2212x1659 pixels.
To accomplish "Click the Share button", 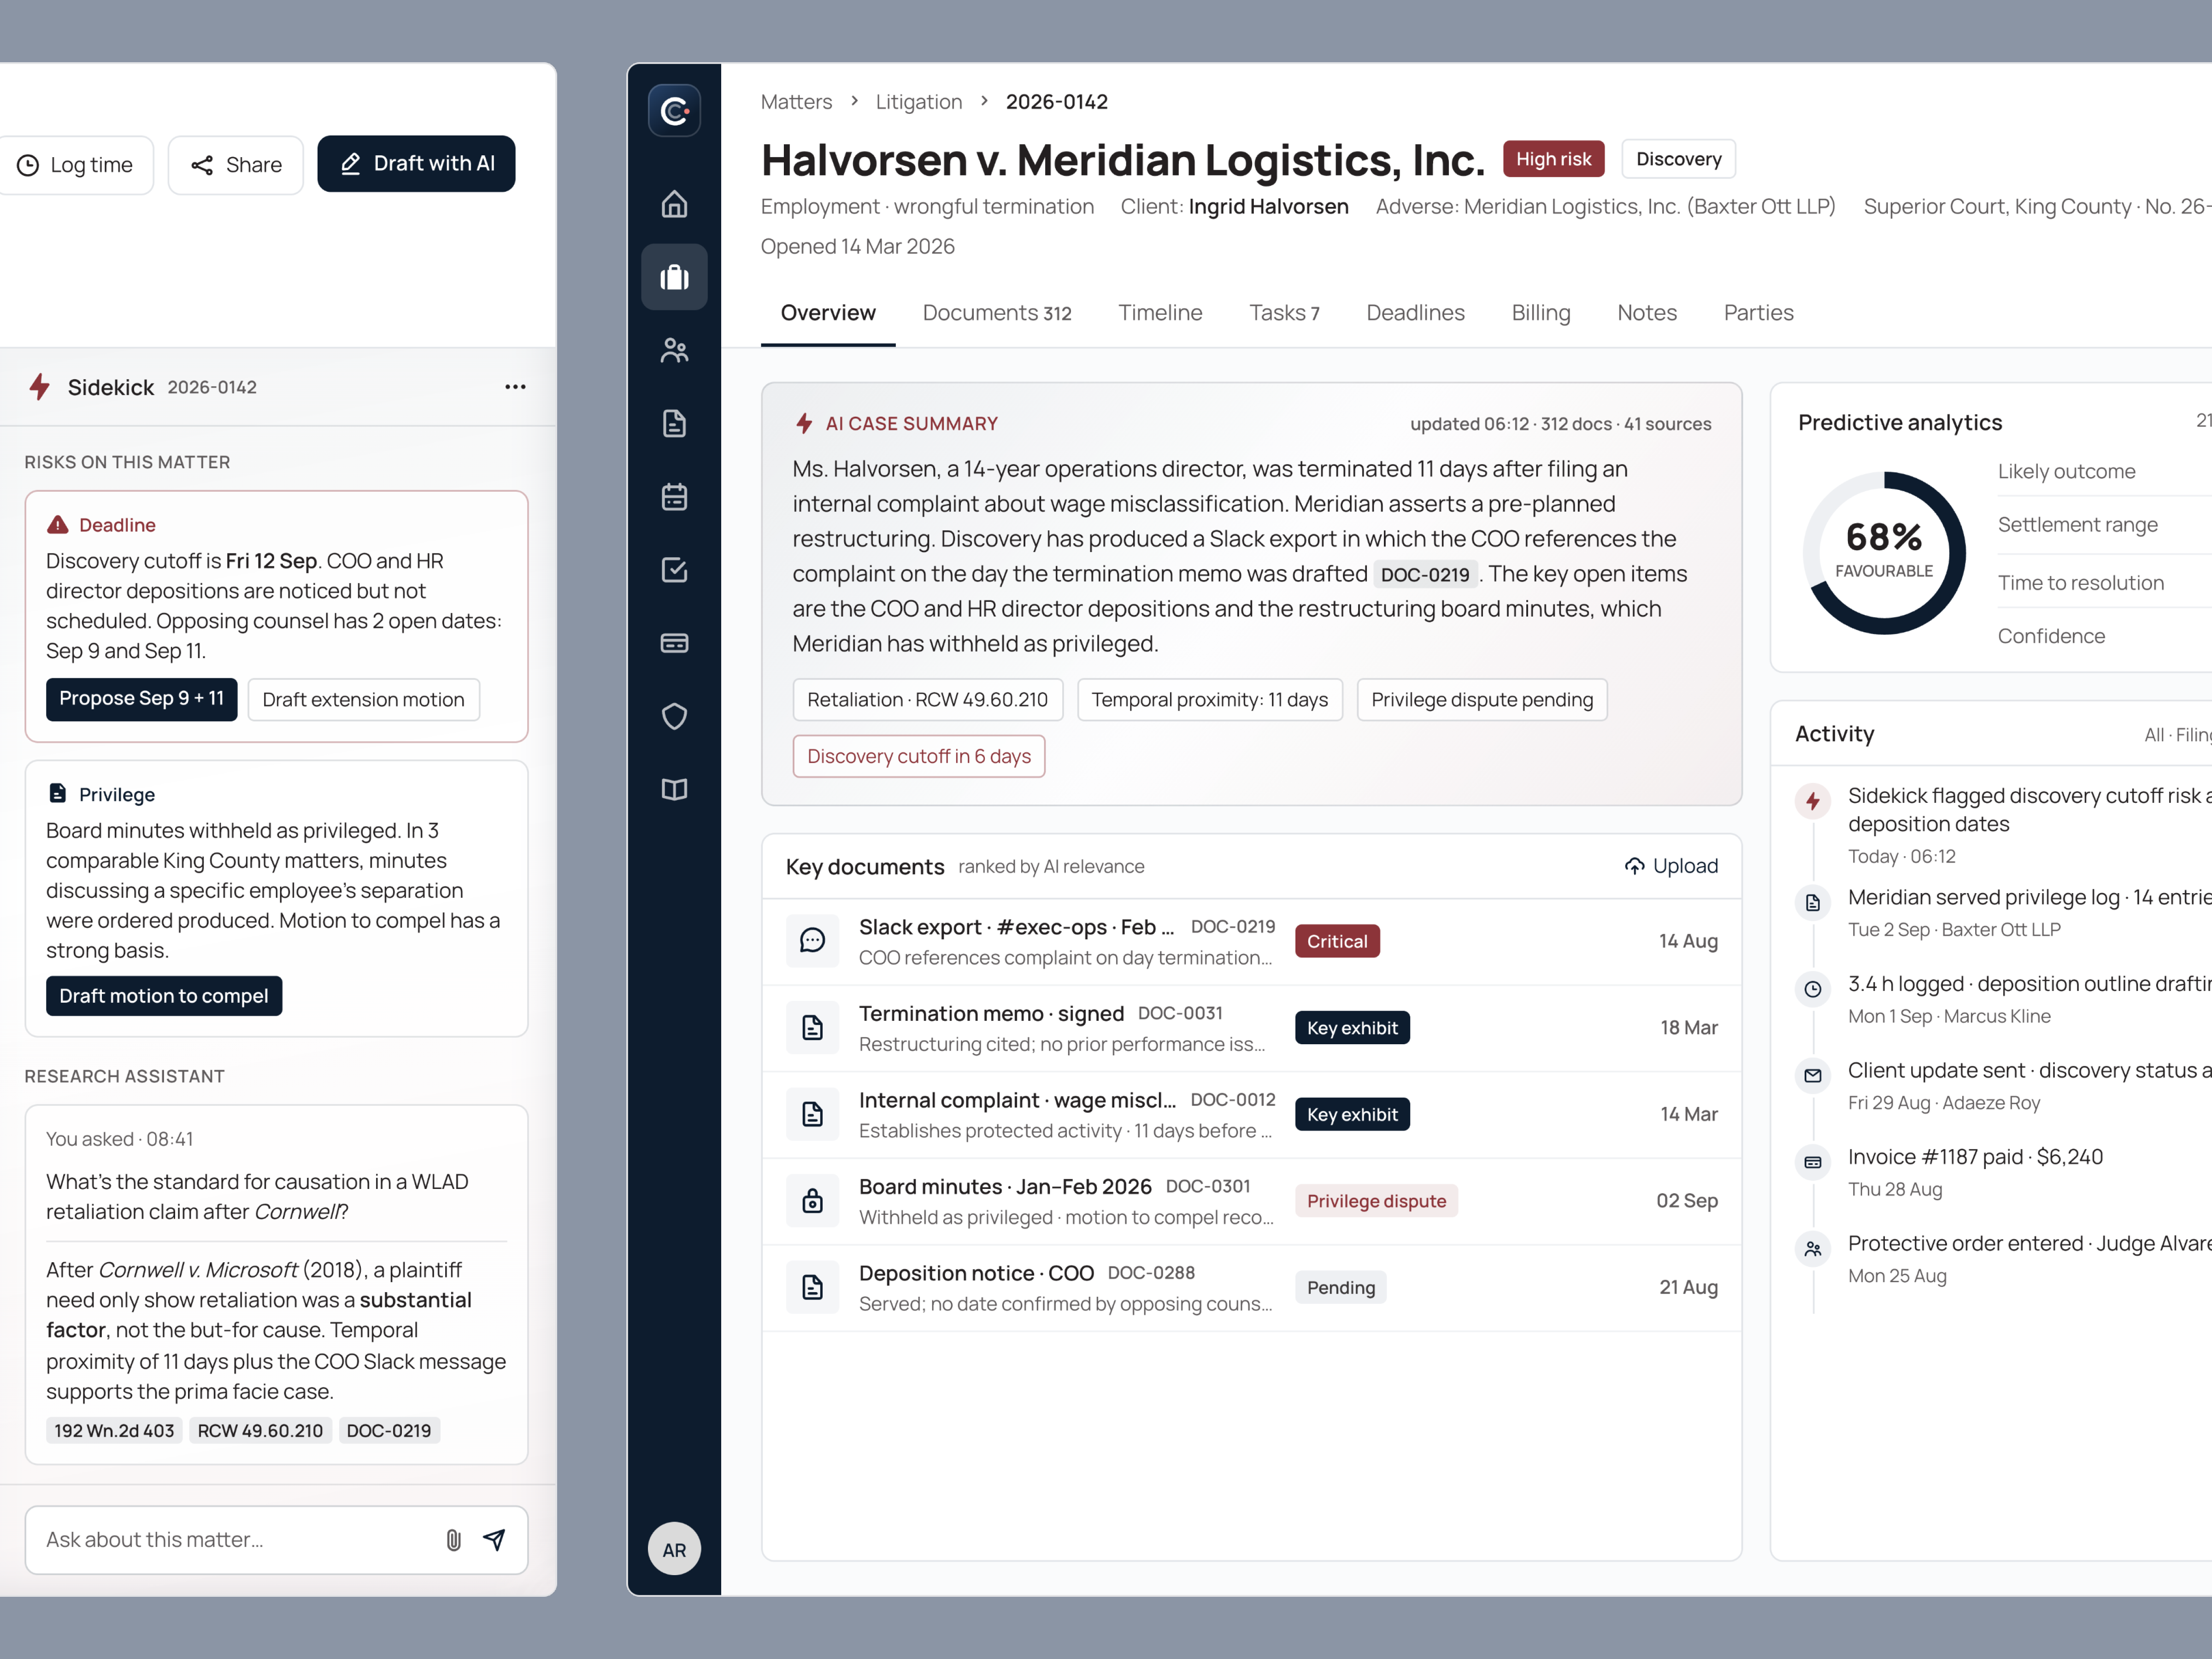I will coord(236,165).
